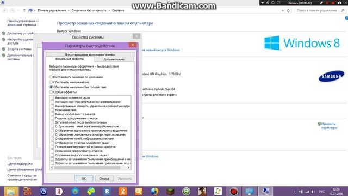Select "Восстановить значения по умолчанию" radio button
348x196 pixels.
click(x=51, y=77)
